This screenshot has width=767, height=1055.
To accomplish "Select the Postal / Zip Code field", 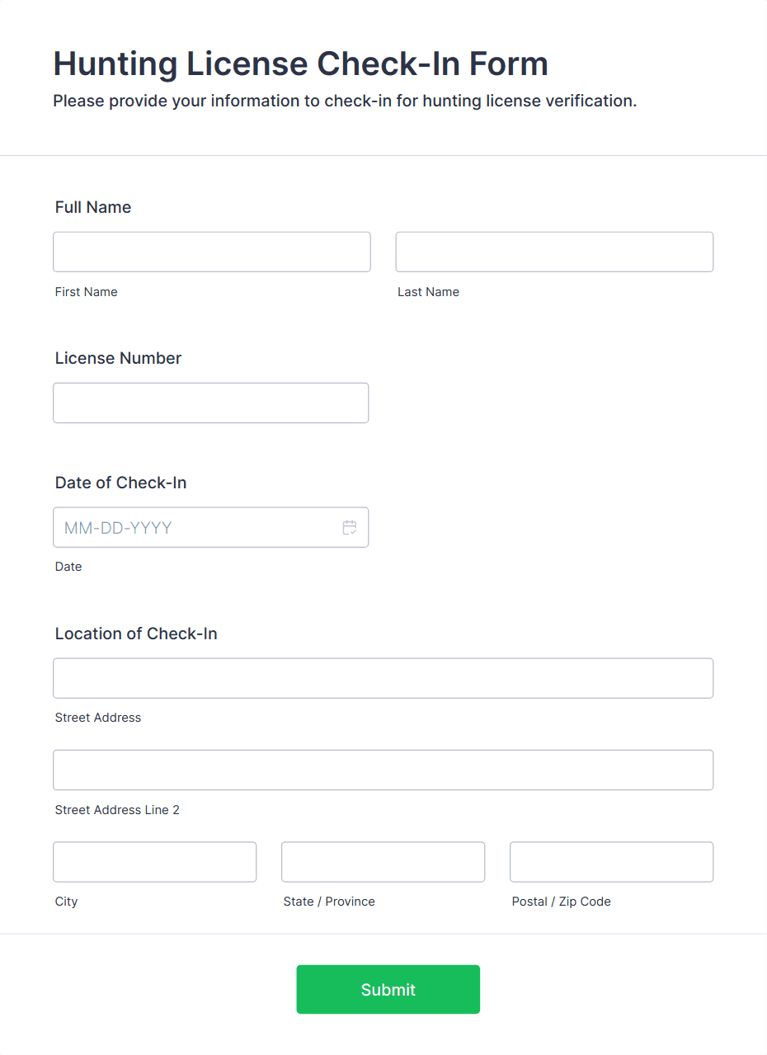I will [611, 862].
